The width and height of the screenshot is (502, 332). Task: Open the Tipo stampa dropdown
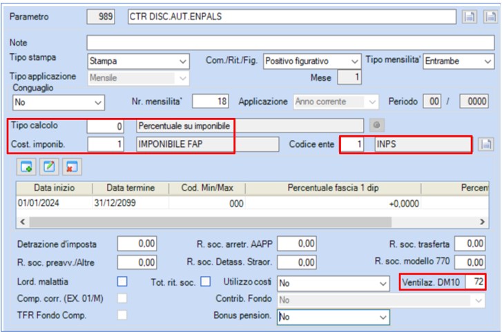[x=138, y=61]
